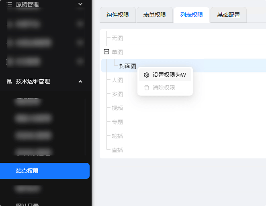Pick the 专题 tree item
Viewport: 266px width, 206px height.
pos(117,122)
